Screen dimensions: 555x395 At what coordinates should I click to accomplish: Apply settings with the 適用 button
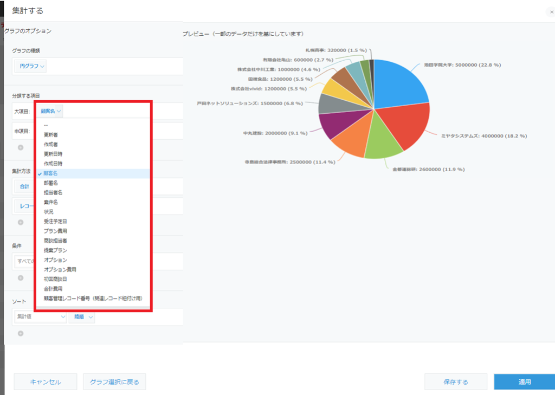tap(524, 382)
